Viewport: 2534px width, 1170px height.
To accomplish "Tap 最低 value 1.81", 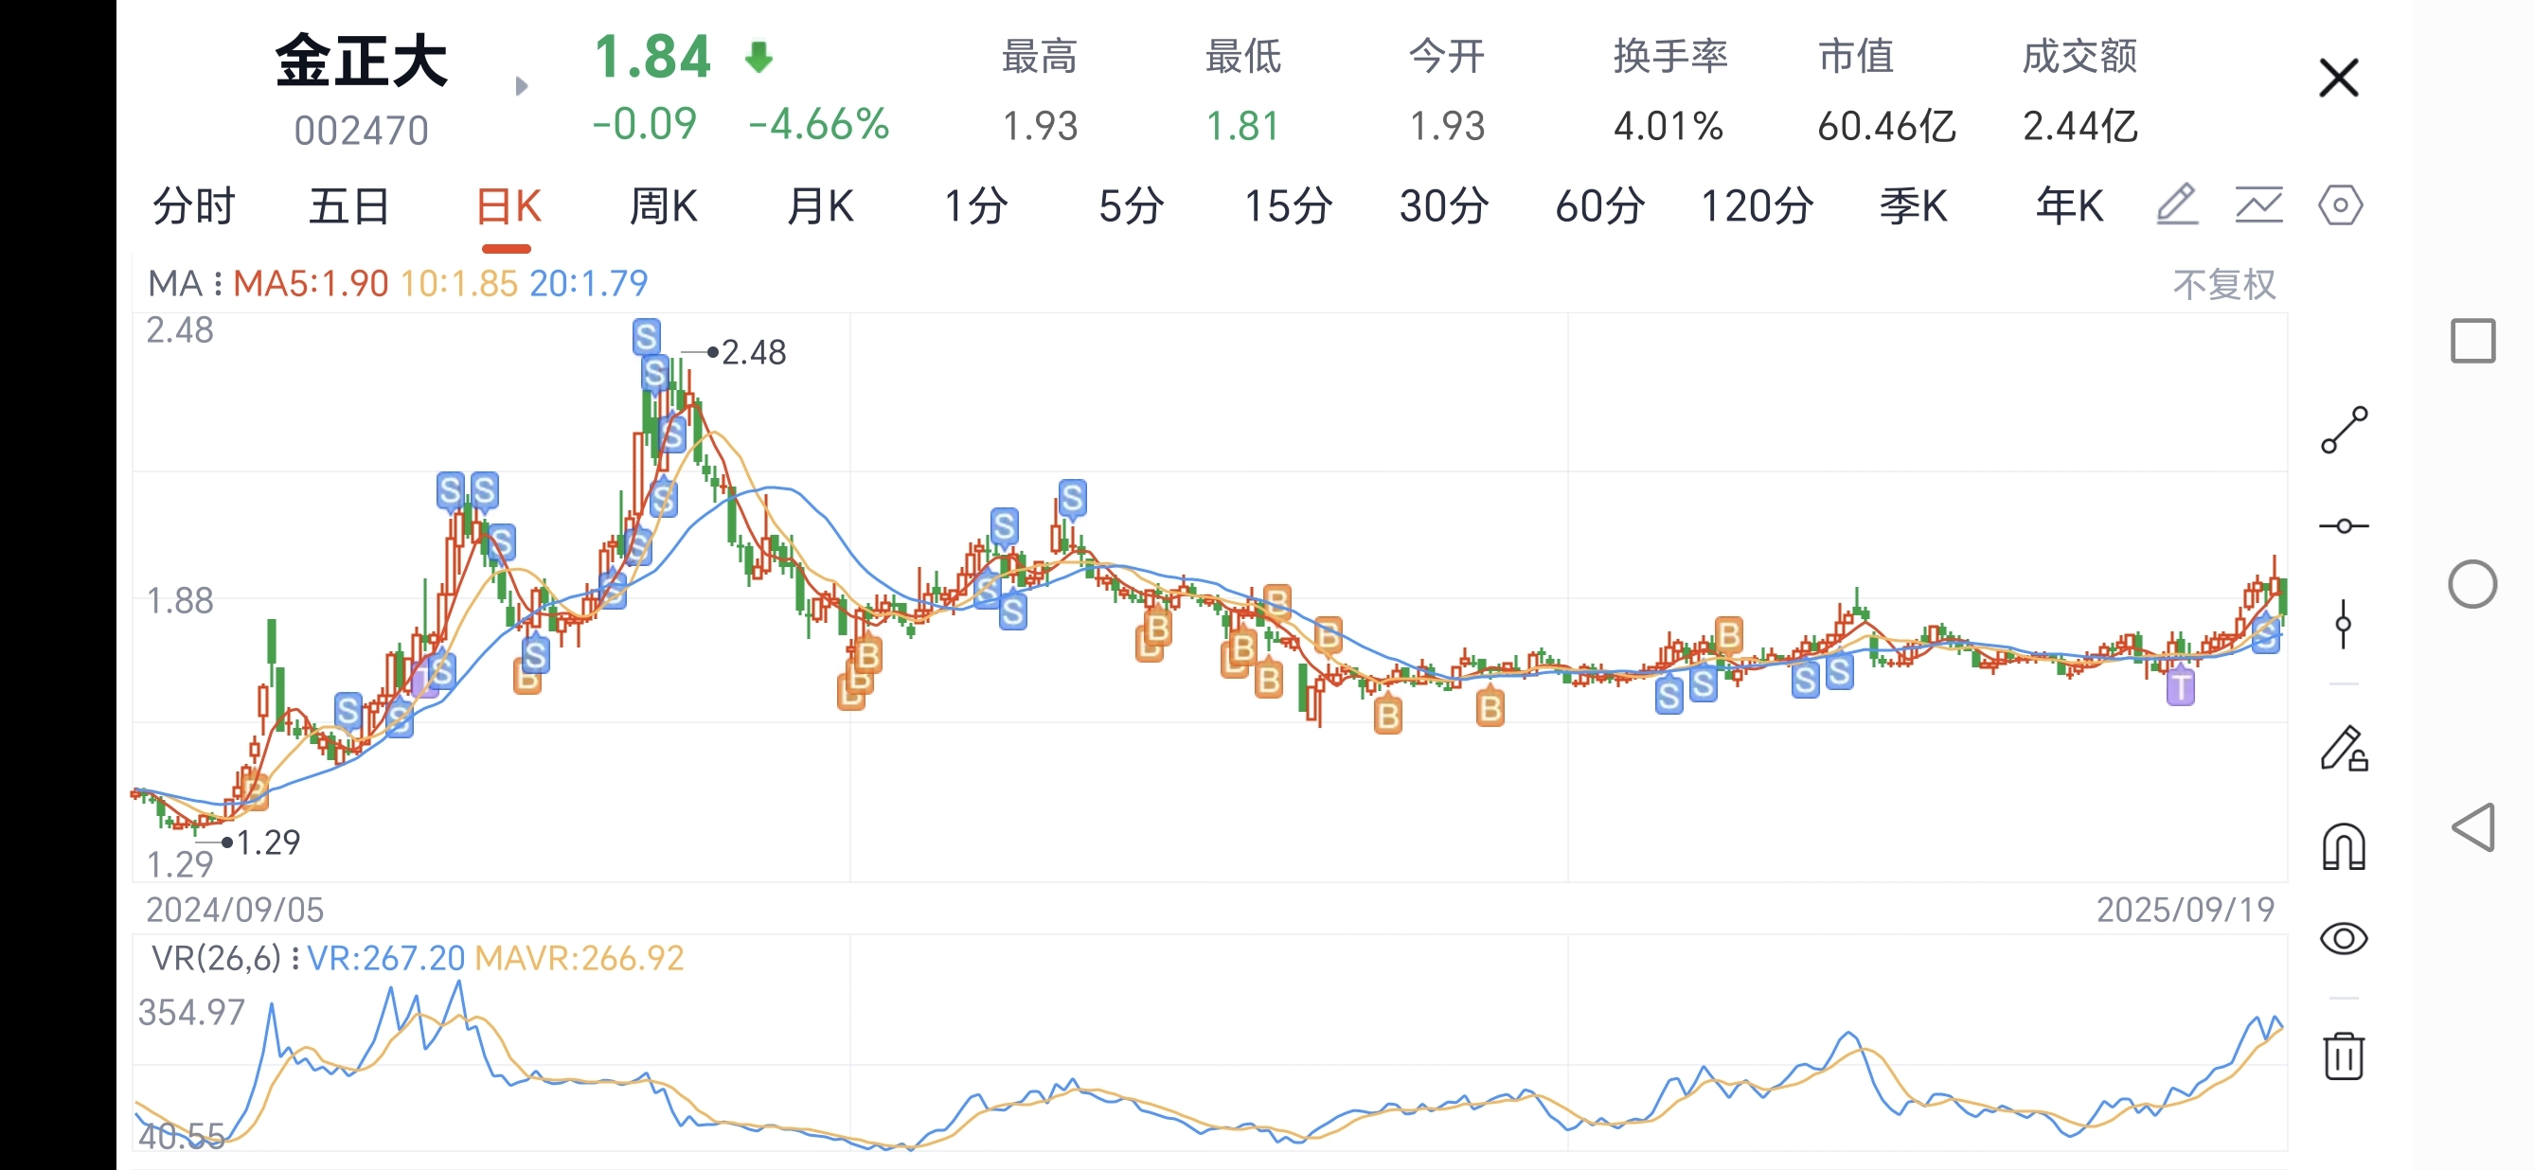I will pos(1242,126).
